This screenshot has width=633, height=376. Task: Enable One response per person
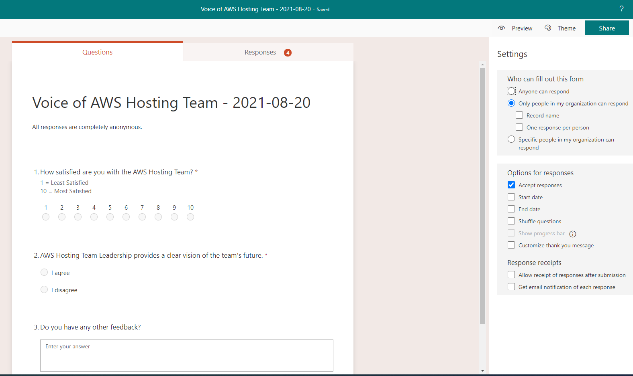(519, 127)
